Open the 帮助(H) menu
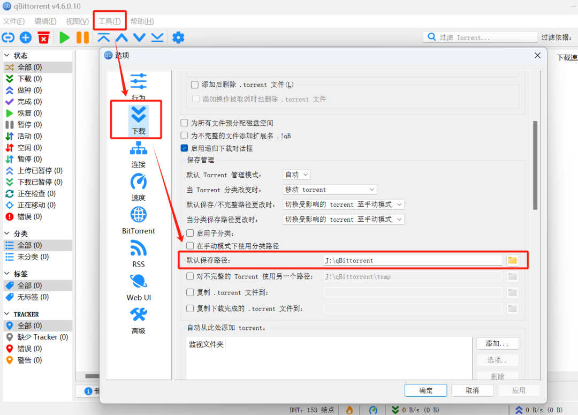The image size is (578, 415). [x=142, y=21]
